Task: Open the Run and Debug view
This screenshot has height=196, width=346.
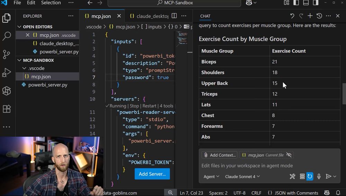Action: click(x=6, y=73)
